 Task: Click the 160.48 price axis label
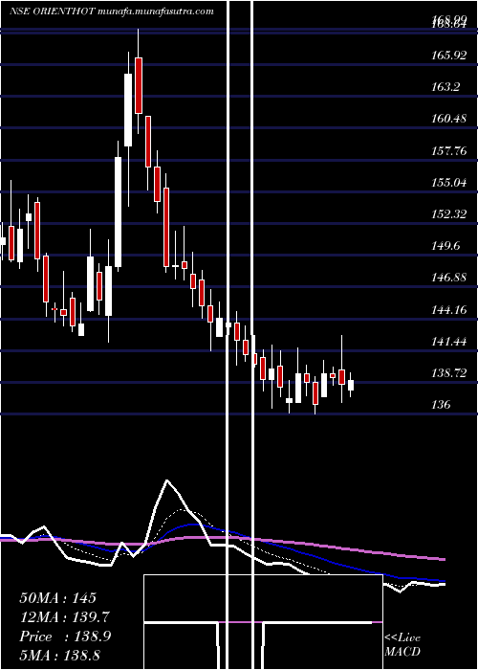pos(449,119)
